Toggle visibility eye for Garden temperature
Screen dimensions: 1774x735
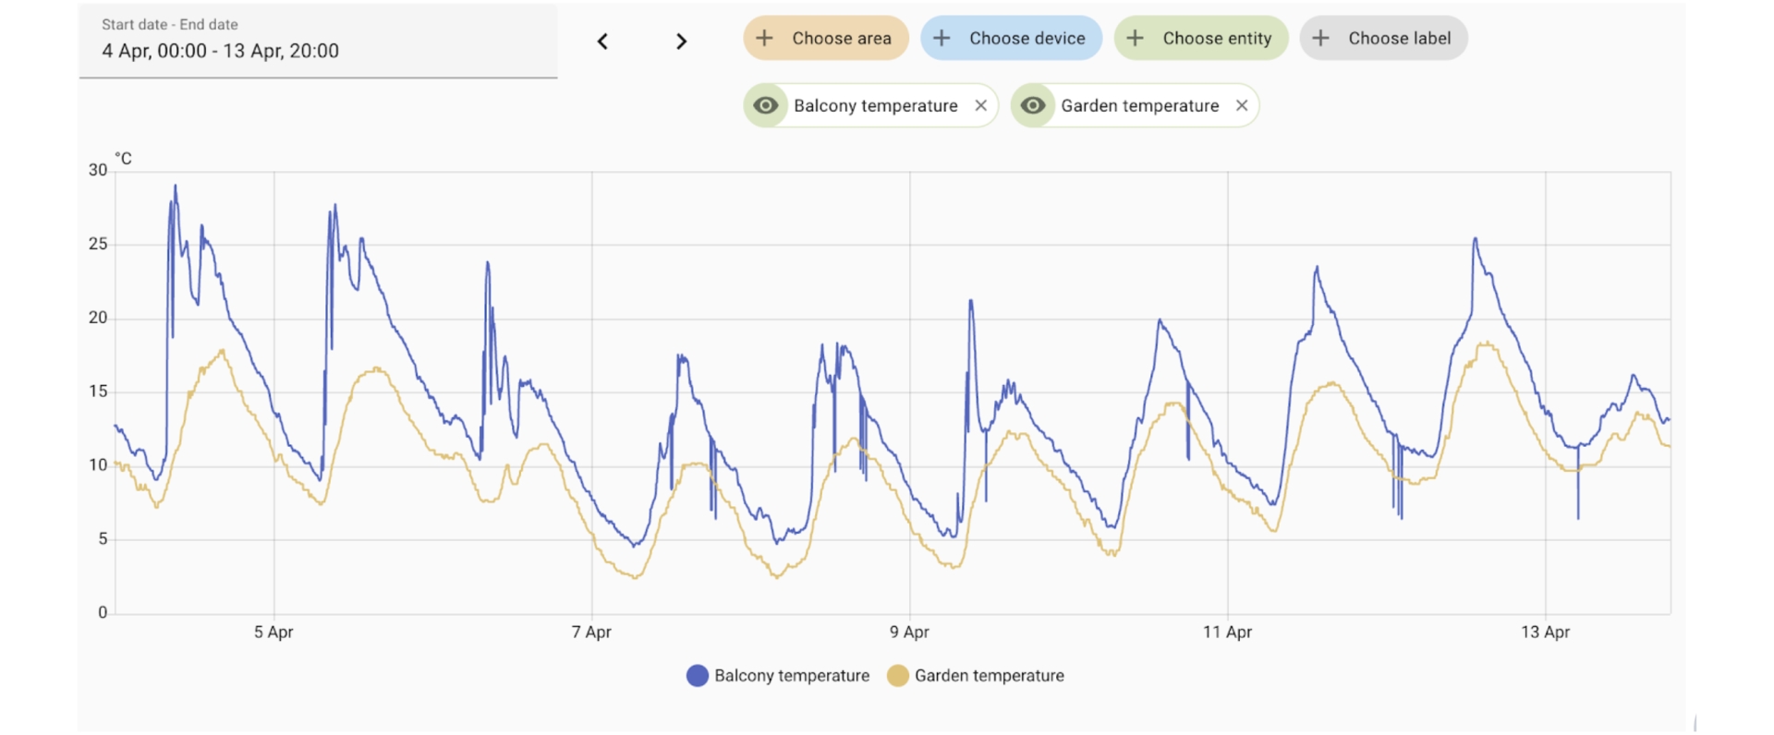tap(1033, 105)
